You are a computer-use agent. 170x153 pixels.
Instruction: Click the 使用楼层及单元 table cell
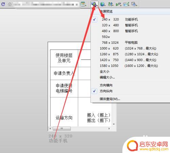pyautogui.click(x=64, y=58)
